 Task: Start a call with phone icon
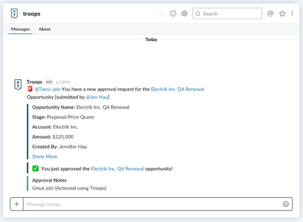point(162,14)
